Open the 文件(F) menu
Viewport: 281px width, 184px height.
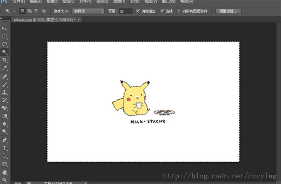(19, 2)
